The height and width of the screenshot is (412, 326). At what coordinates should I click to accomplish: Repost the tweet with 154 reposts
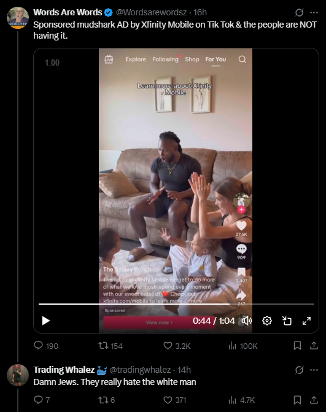111,346
